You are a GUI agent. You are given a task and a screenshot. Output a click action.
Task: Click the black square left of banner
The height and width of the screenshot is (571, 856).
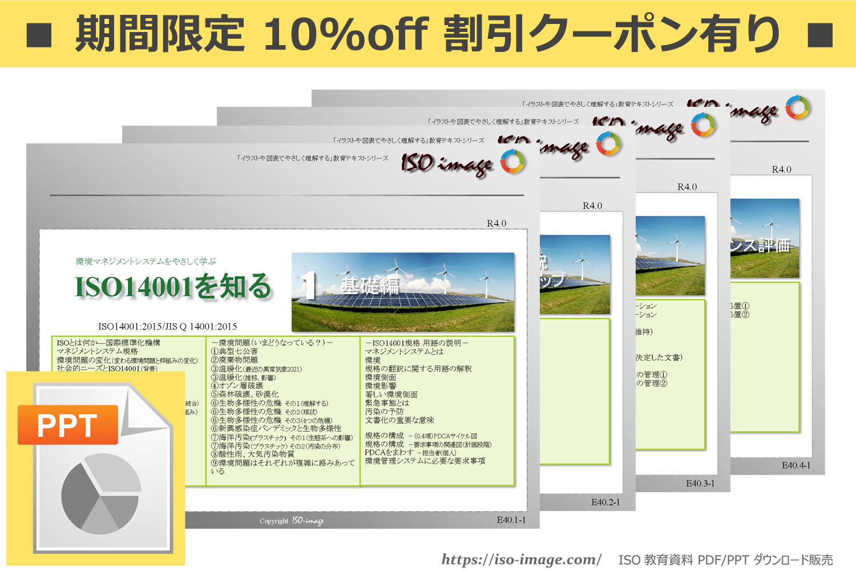pos(39,35)
